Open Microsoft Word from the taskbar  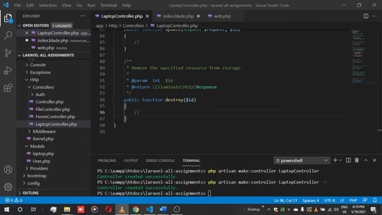click(163, 210)
